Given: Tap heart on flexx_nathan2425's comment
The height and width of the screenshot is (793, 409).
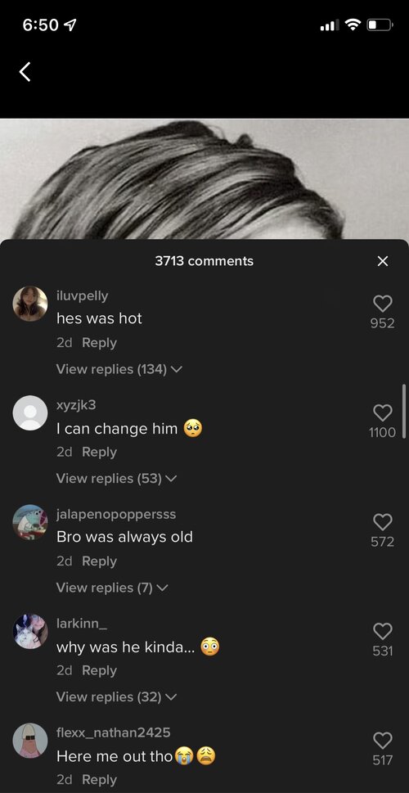Looking at the screenshot, I should pos(383,740).
